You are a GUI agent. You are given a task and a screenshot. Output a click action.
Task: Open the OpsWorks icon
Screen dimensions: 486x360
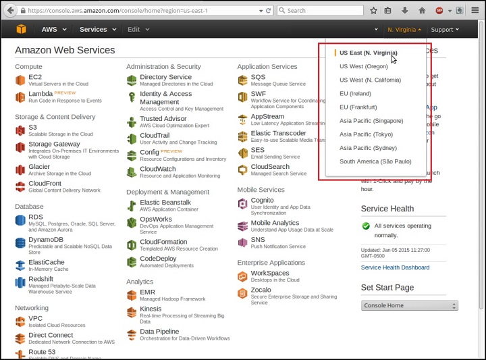[x=132, y=222]
